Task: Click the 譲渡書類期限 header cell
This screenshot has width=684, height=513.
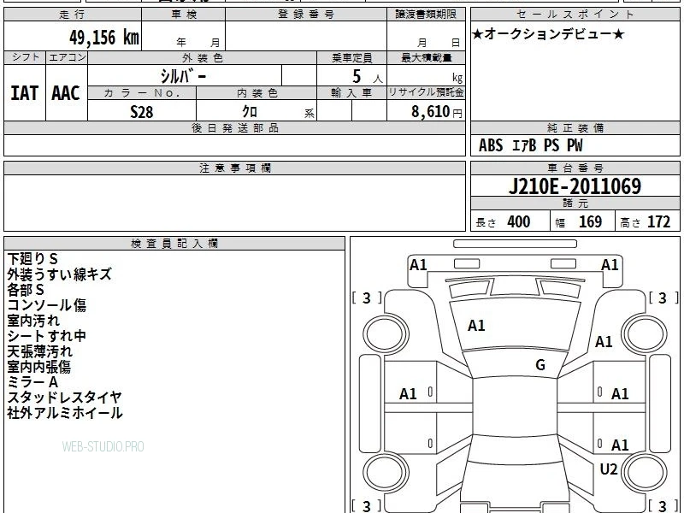Action: click(426, 15)
